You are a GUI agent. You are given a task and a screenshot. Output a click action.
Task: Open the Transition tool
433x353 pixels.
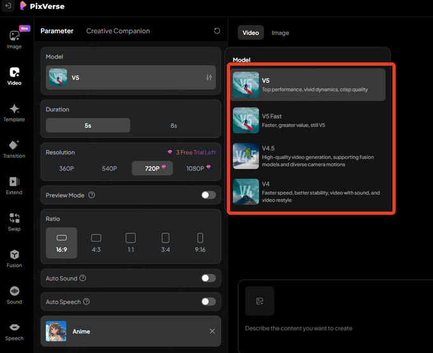[x=14, y=149]
